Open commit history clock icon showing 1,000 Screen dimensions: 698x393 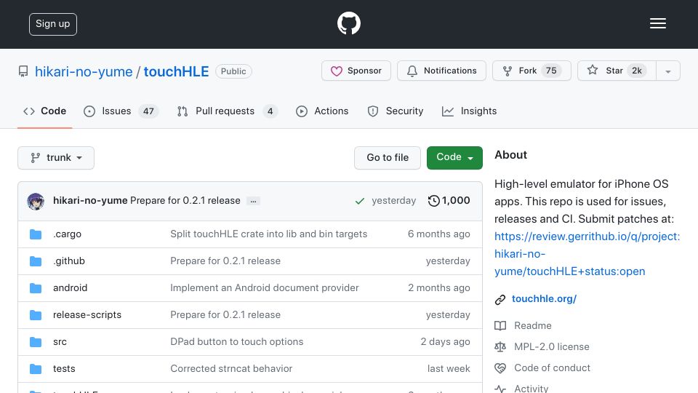click(433, 201)
